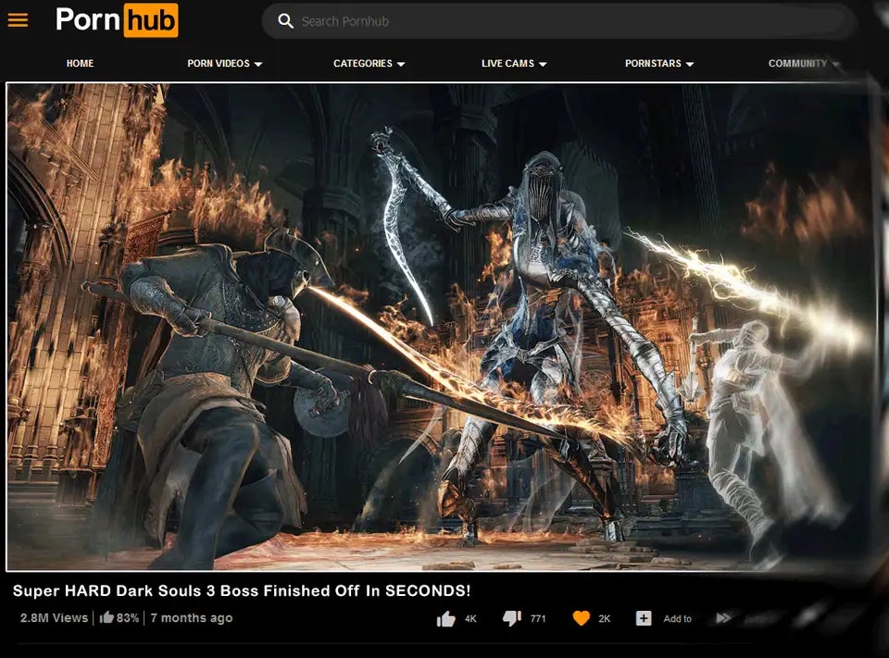889x658 pixels.
Task: Go to the Home navigation item
Action: click(x=80, y=64)
